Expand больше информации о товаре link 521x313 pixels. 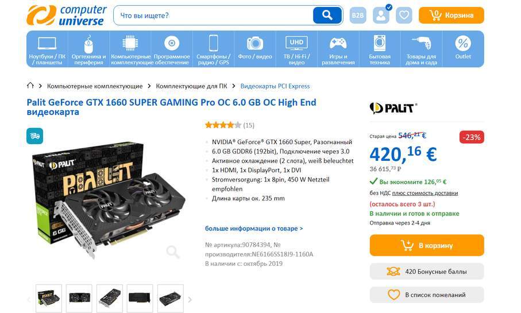(254, 229)
